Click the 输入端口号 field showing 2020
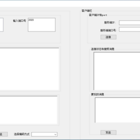The height and width of the screenshot is (140, 140). click(x=42, y=25)
